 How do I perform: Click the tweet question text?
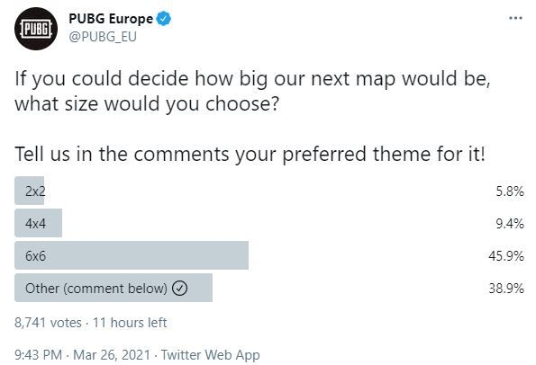252,91
